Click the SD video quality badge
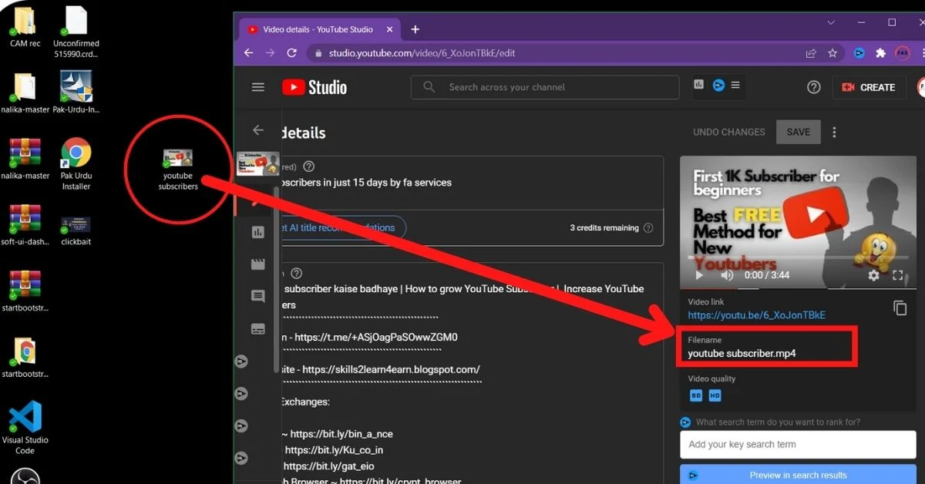The image size is (925, 484). tap(696, 395)
